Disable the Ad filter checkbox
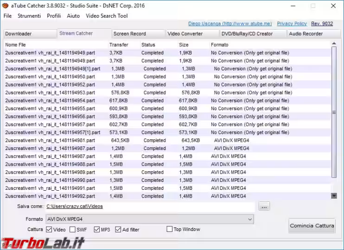The width and height of the screenshot is (344, 250). coord(118,230)
